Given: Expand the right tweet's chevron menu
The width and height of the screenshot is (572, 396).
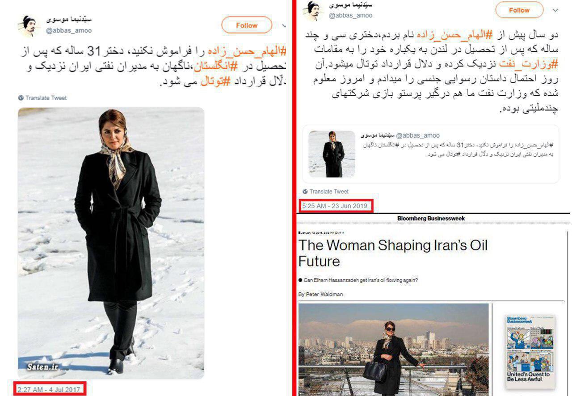Looking at the screenshot, I should point(555,10).
